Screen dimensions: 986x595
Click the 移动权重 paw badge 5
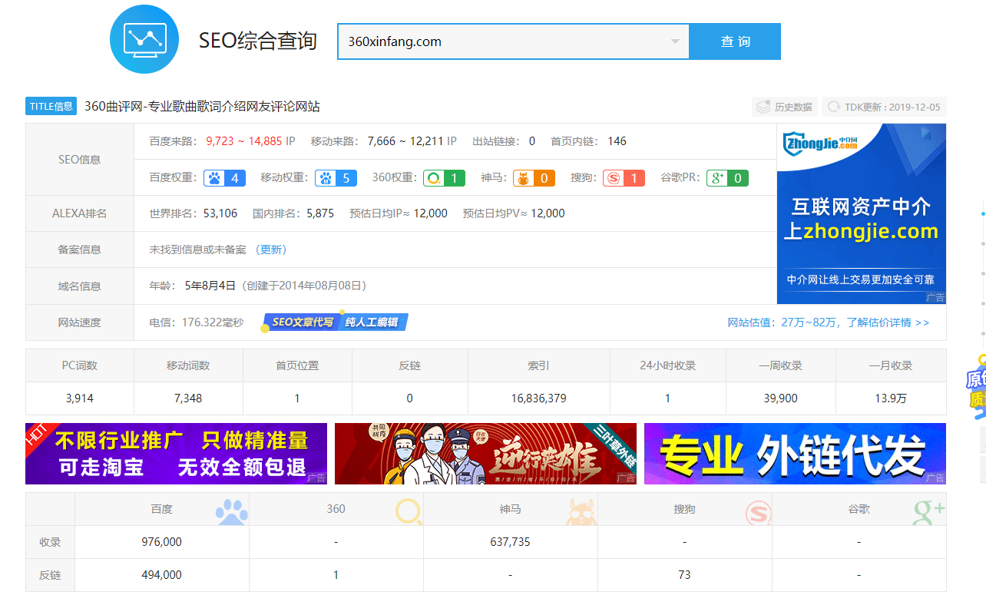(336, 178)
